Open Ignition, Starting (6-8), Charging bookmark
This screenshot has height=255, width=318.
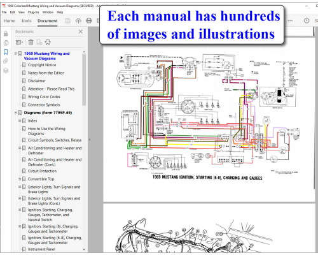pyautogui.click(x=55, y=240)
